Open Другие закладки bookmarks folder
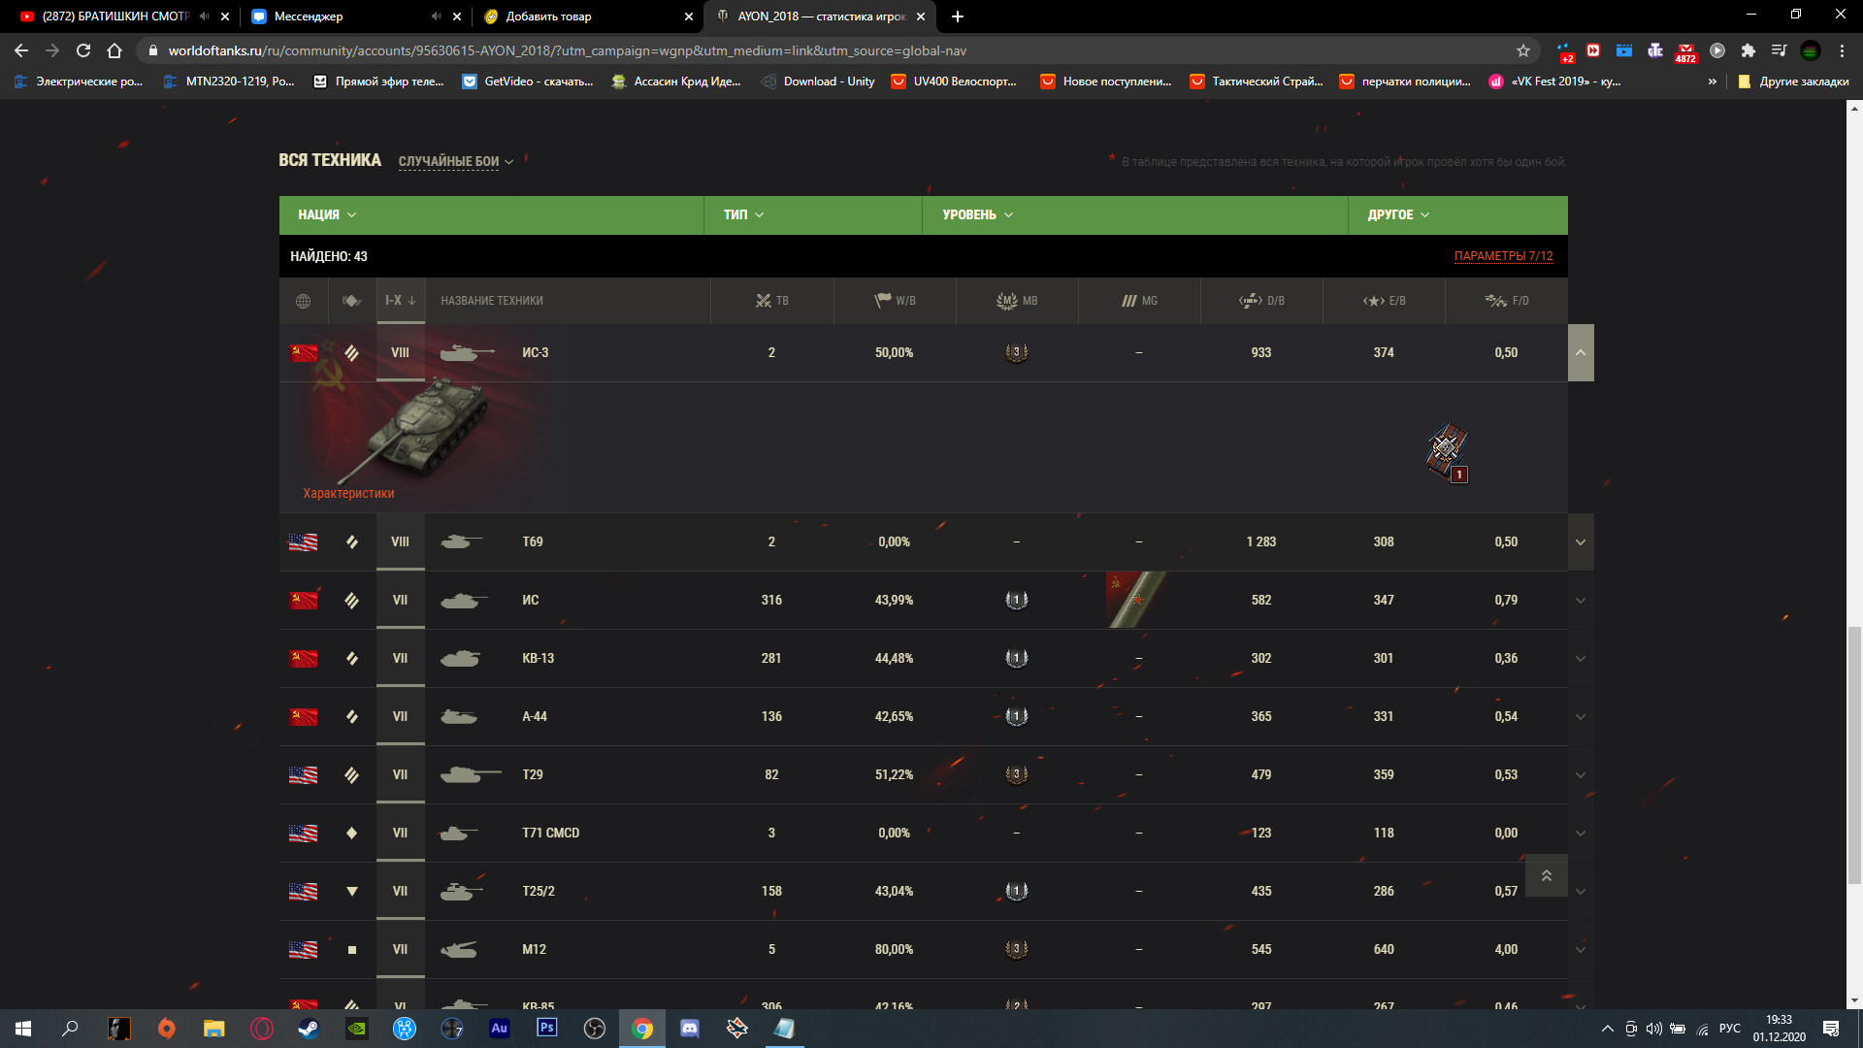 point(1793,82)
